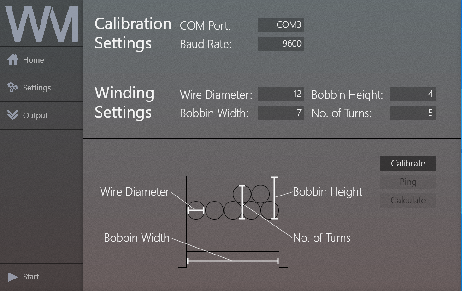Click the Ping button
Image resolution: width=462 pixels, height=291 pixels.
pos(408,182)
